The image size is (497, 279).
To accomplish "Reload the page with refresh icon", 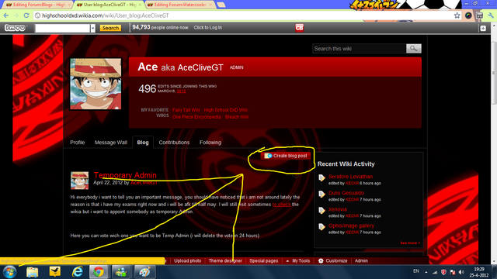I will click(26, 15).
